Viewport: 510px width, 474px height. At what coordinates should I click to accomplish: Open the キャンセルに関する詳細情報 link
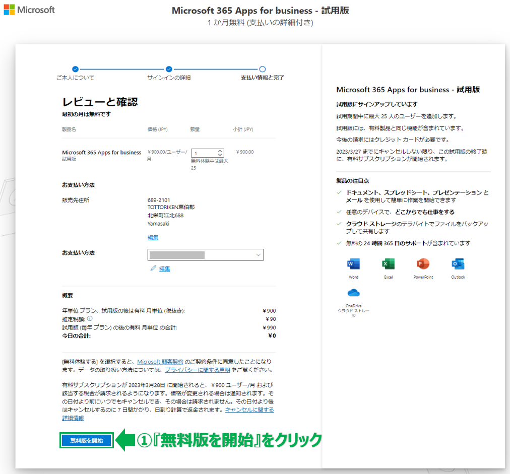[x=249, y=410]
